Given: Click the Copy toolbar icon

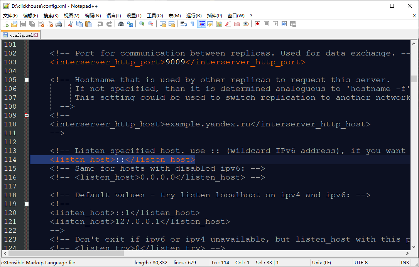Looking at the screenshot, I should pyautogui.click(x=79, y=24).
